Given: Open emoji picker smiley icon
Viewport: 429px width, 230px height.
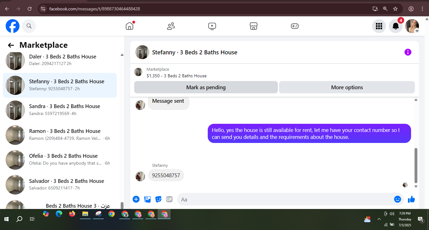Looking at the screenshot, I should pos(398,199).
